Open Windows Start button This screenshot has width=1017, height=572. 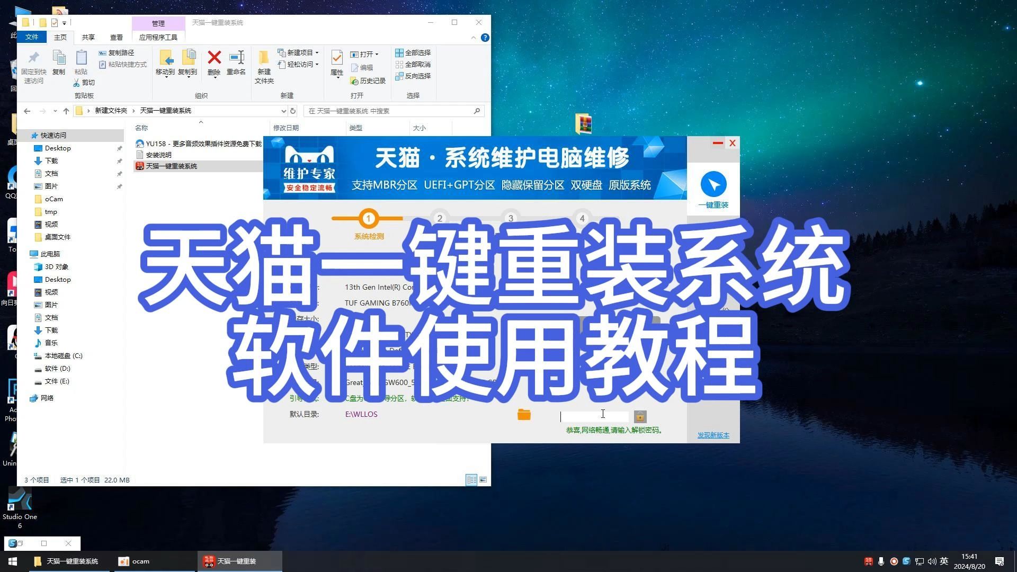coord(13,561)
